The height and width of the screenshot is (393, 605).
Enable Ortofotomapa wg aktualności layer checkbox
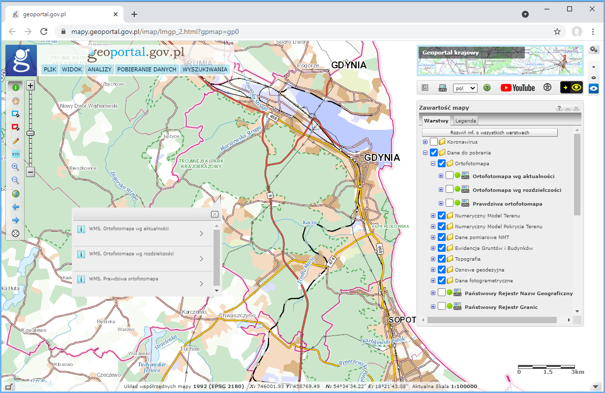(x=450, y=176)
